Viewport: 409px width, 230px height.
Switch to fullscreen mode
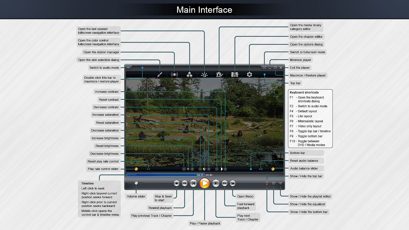264,67
